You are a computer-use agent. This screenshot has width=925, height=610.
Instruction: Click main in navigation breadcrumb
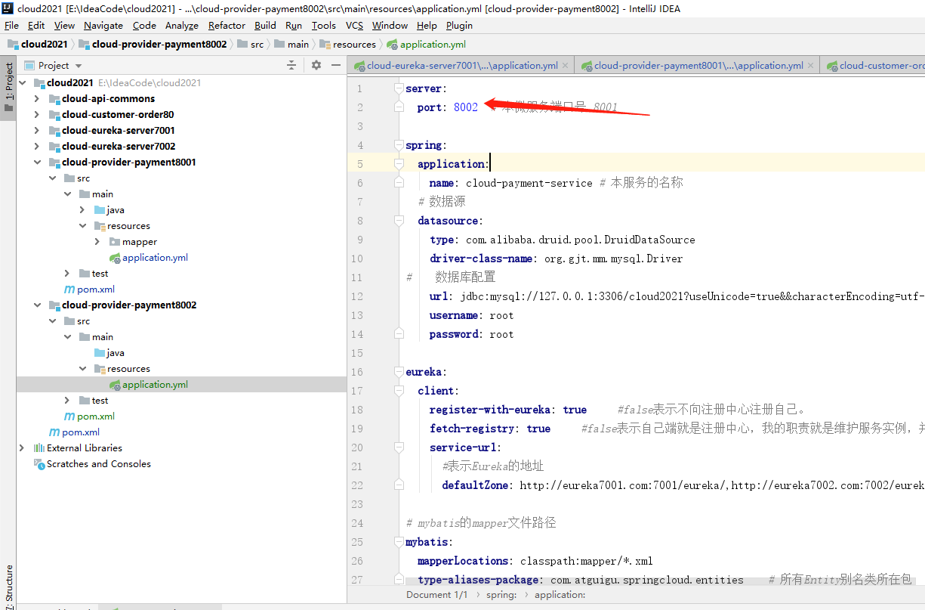coord(298,44)
